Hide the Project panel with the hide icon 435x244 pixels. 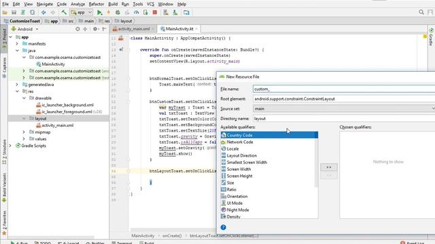(x=104, y=29)
